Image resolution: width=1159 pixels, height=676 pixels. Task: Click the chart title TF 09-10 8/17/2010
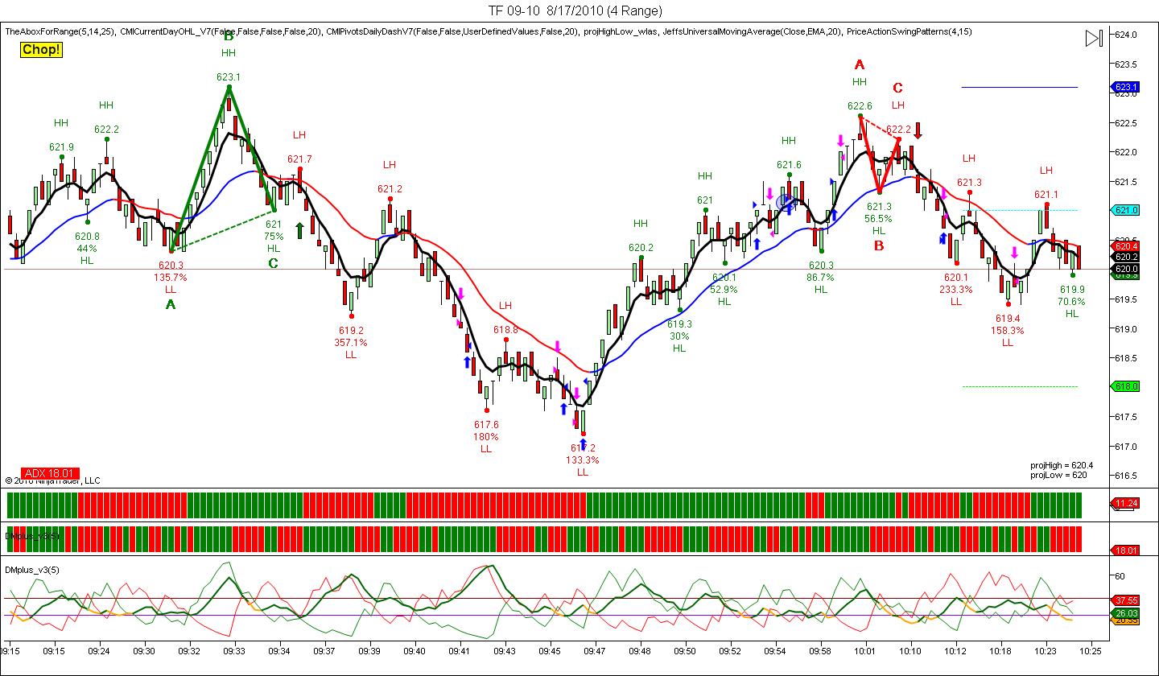point(575,10)
